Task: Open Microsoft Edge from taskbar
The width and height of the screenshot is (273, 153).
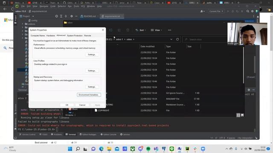Action: (x=102, y=149)
